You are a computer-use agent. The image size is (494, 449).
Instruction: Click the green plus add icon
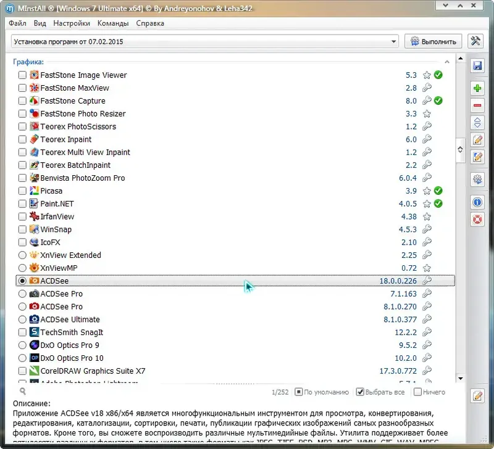point(477,88)
